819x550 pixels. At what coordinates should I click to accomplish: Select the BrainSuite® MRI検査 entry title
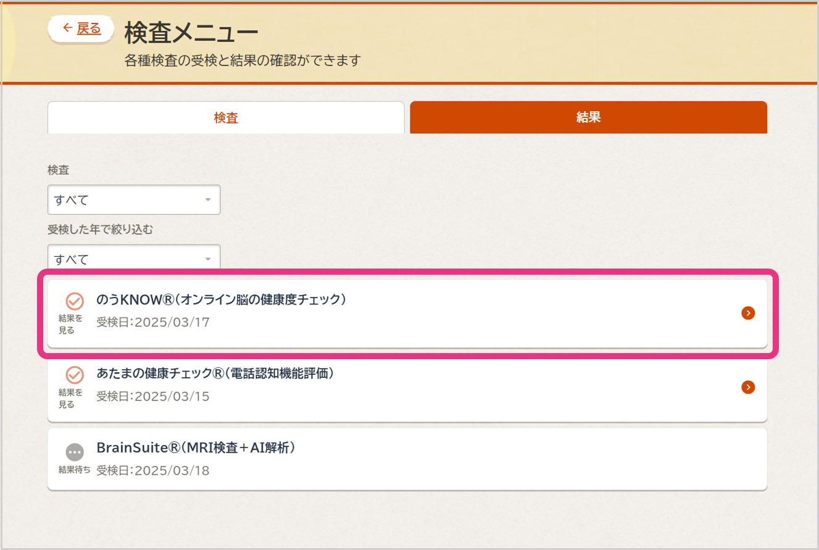196,448
